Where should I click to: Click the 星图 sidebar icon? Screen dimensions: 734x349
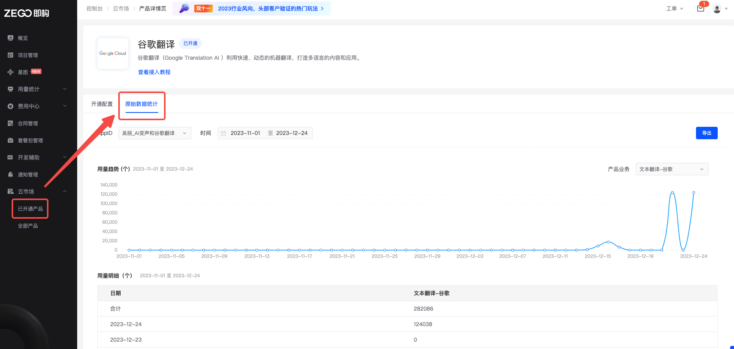[10, 72]
